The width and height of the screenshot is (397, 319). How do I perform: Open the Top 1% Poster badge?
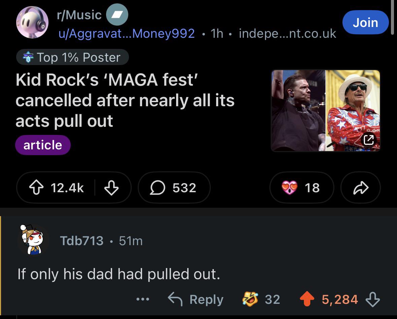tap(72, 57)
